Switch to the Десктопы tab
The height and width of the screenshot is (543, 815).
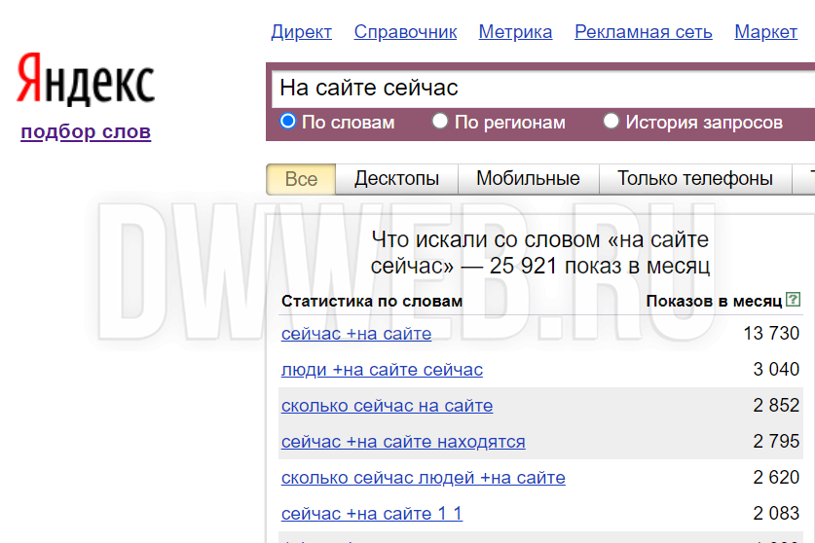[x=396, y=179]
